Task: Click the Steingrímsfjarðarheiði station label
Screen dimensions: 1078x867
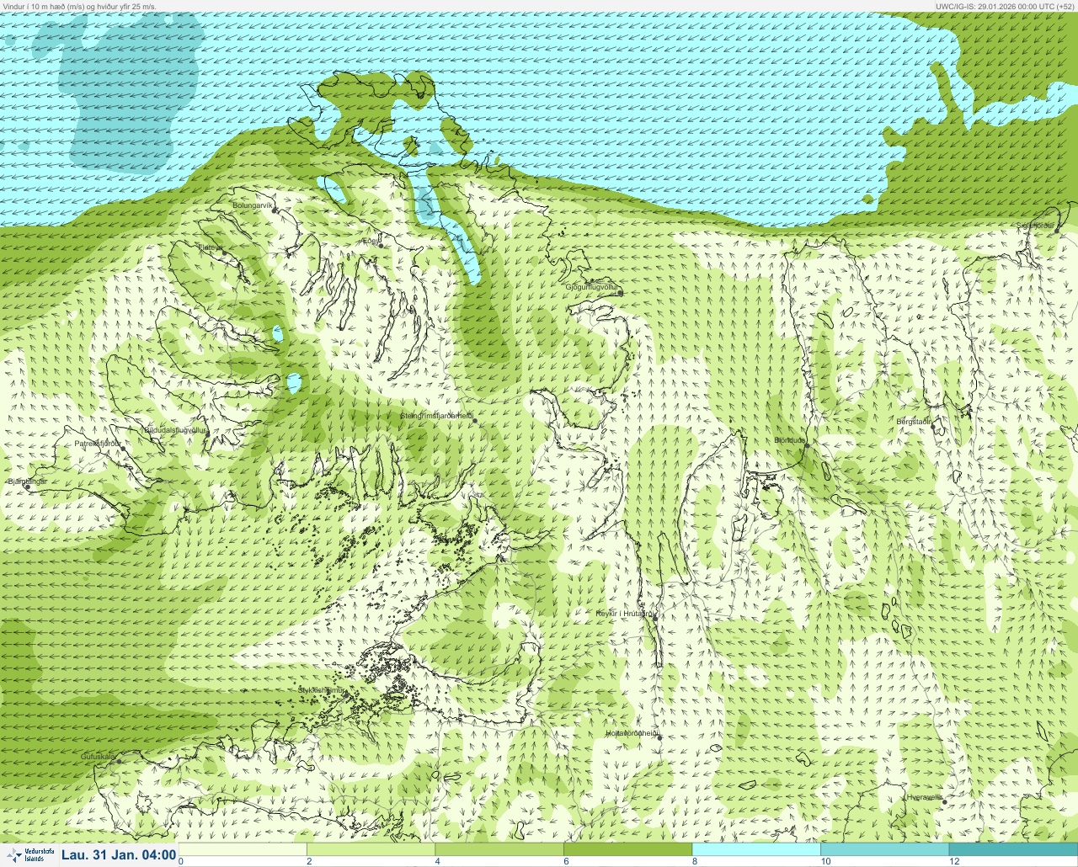Action: [436, 416]
